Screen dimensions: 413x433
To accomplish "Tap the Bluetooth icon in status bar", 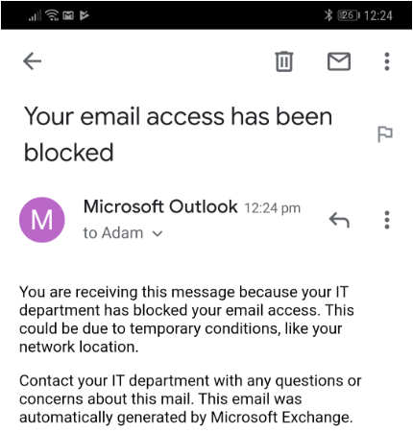I will (x=328, y=15).
